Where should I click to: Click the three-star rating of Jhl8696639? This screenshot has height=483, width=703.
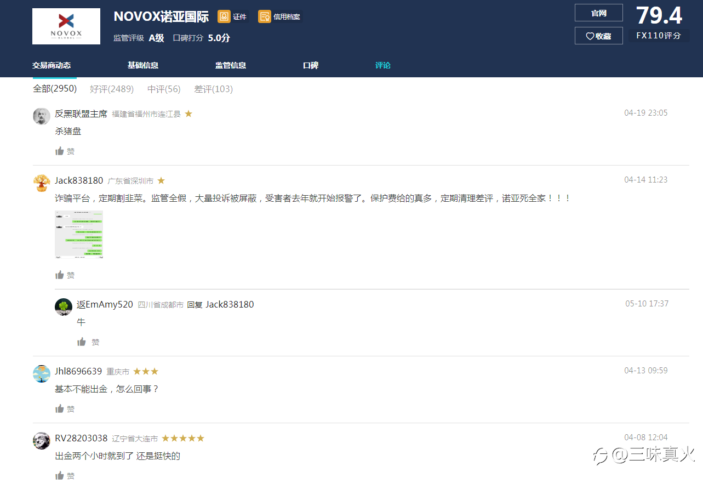point(146,372)
